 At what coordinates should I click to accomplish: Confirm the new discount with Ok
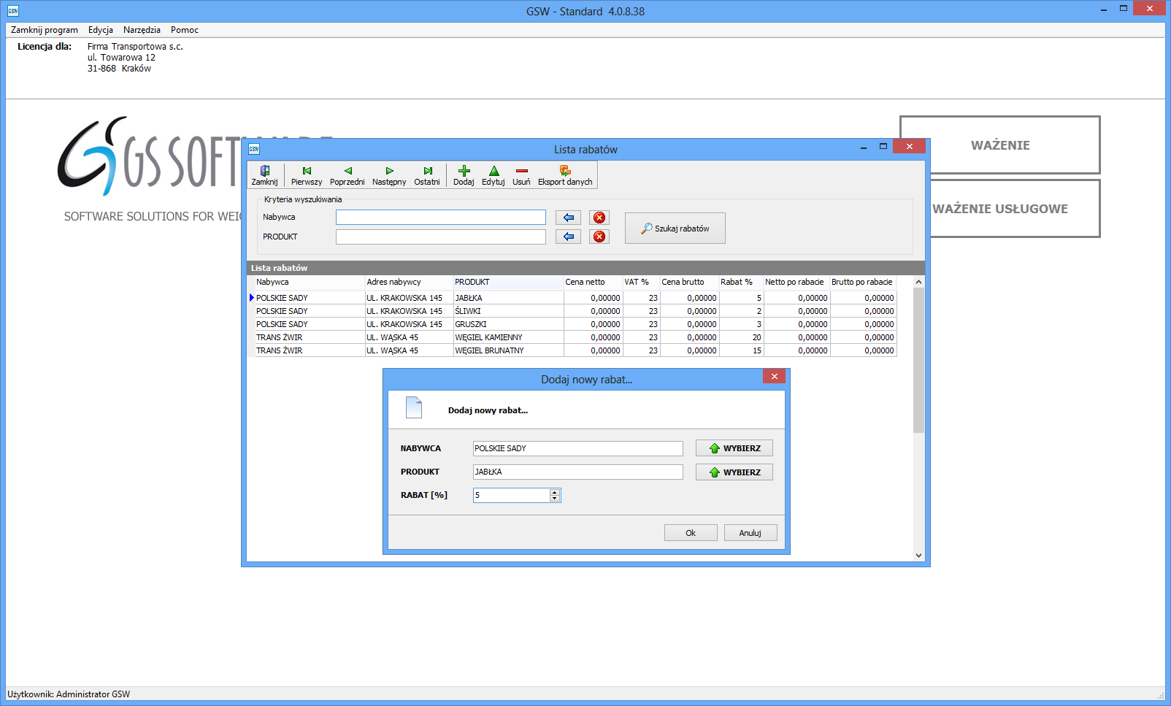click(691, 533)
